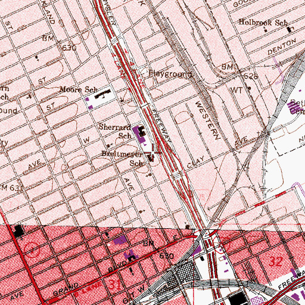Click the "BLVD" label along the red road

117,266
